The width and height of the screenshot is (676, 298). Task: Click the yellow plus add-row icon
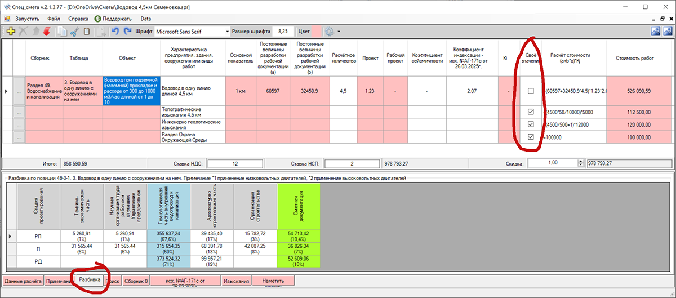click(11, 32)
